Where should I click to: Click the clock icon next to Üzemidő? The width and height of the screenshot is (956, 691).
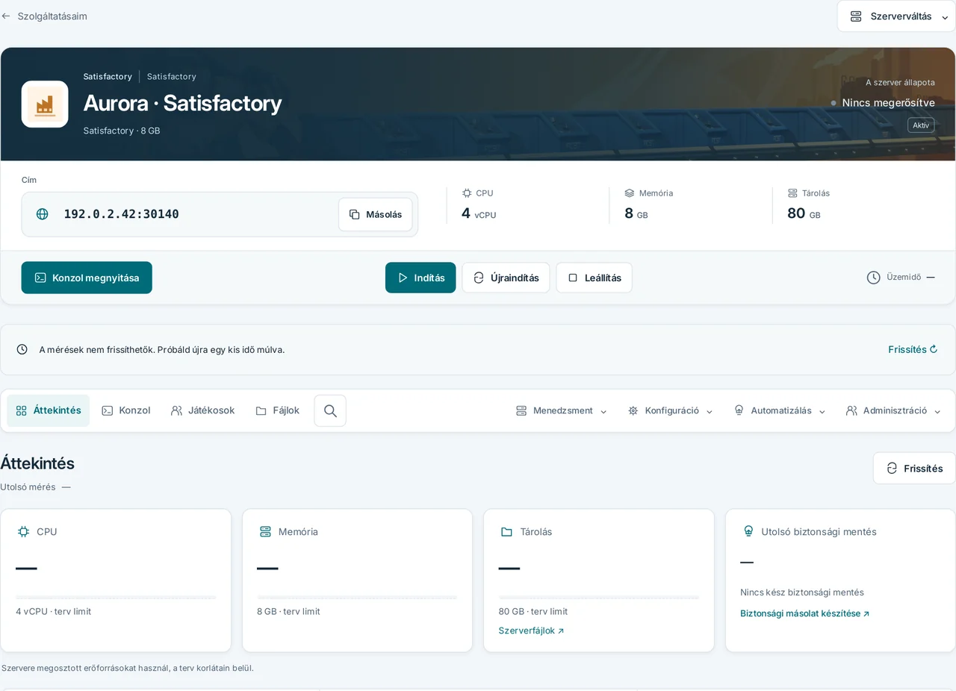pyautogui.click(x=873, y=278)
